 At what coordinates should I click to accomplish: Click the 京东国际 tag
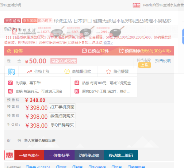(x=30, y=21)
